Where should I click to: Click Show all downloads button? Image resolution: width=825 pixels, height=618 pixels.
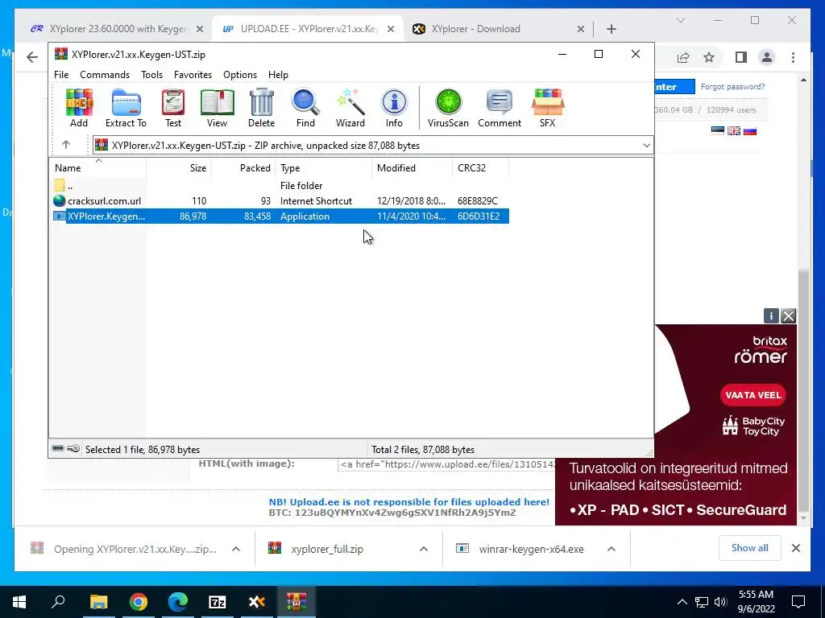tap(750, 548)
